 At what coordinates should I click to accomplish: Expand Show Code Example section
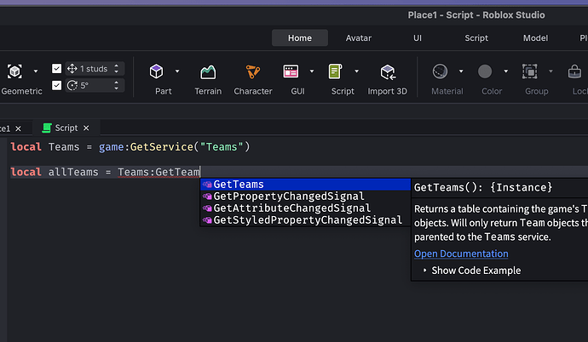coord(472,271)
